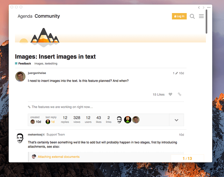Select the images tag

point(39,64)
